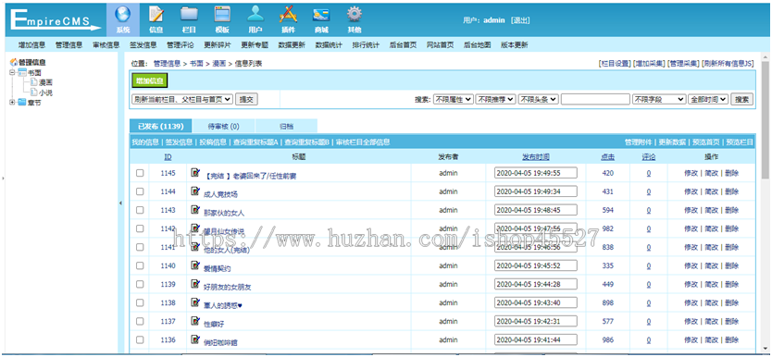Click the edit icon on row 1136
Viewport: 772px width, 357px height.
(x=195, y=339)
